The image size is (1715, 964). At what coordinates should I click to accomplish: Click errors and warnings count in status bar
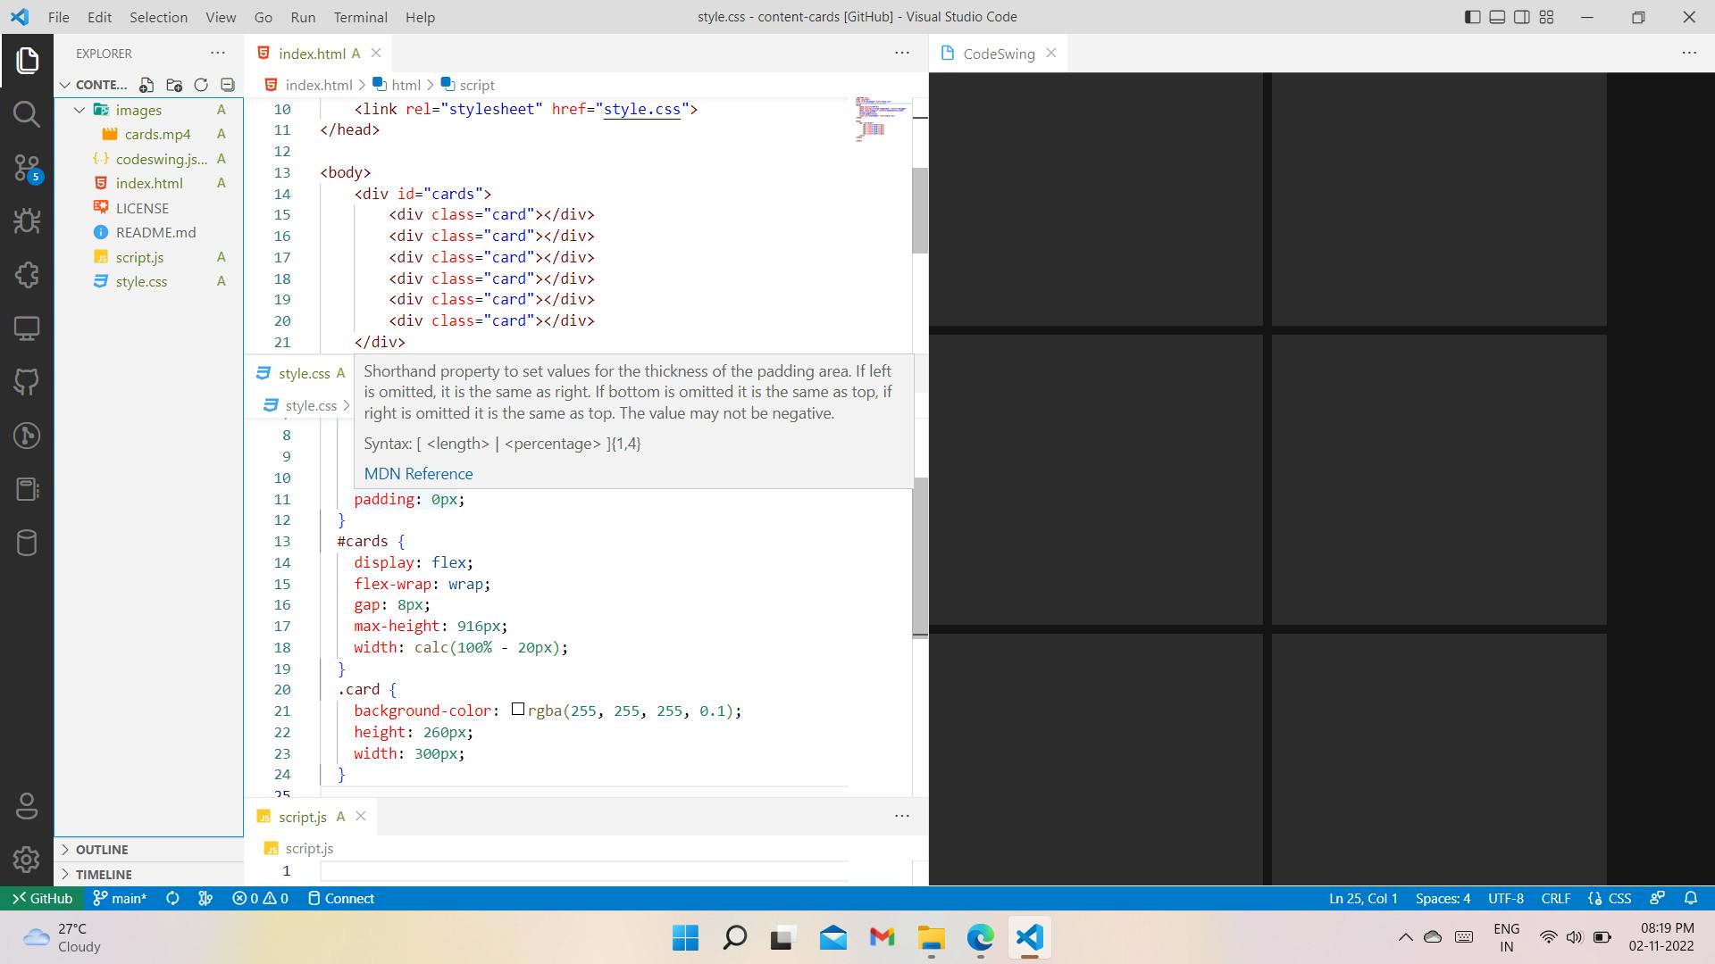click(x=260, y=898)
